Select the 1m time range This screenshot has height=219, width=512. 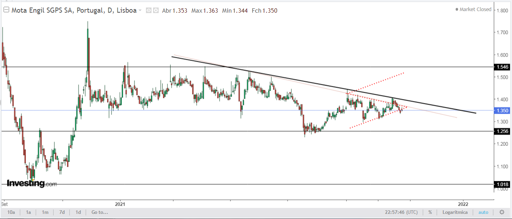(45, 212)
